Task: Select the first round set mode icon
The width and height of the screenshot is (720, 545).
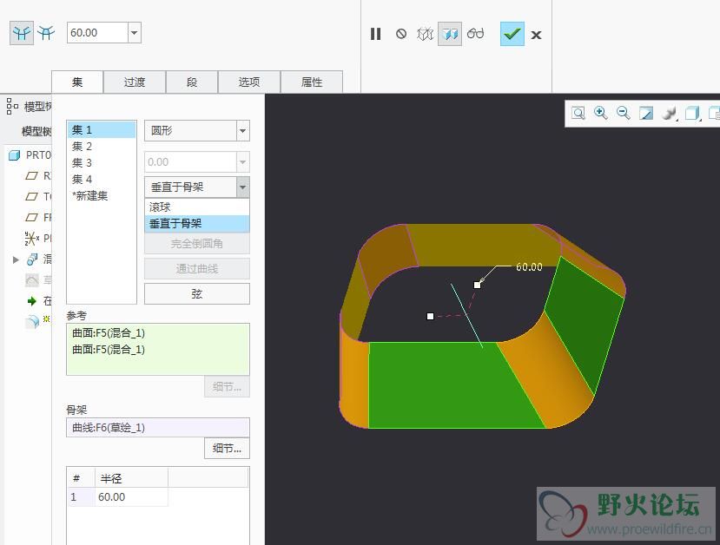Action: 22,33
